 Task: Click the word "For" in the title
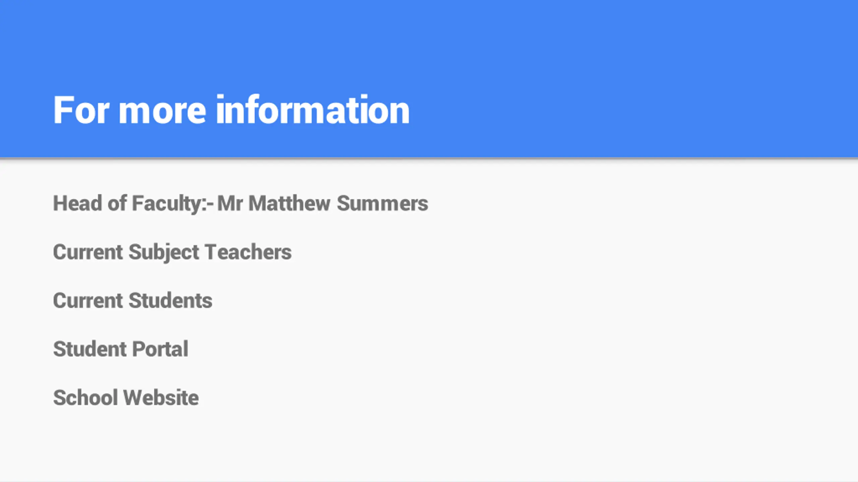(x=81, y=110)
